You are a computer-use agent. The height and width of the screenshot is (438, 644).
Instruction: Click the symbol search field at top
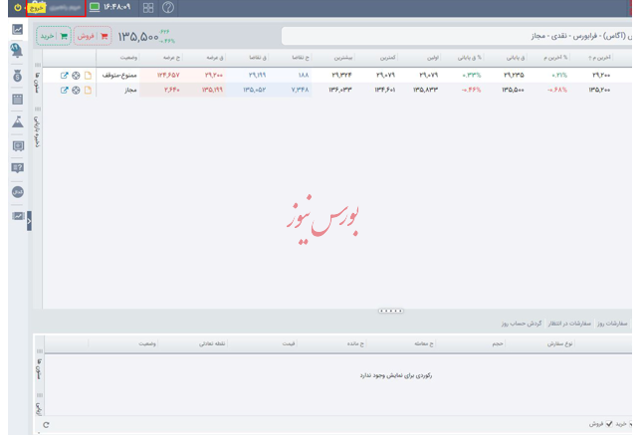coord(456,36)
